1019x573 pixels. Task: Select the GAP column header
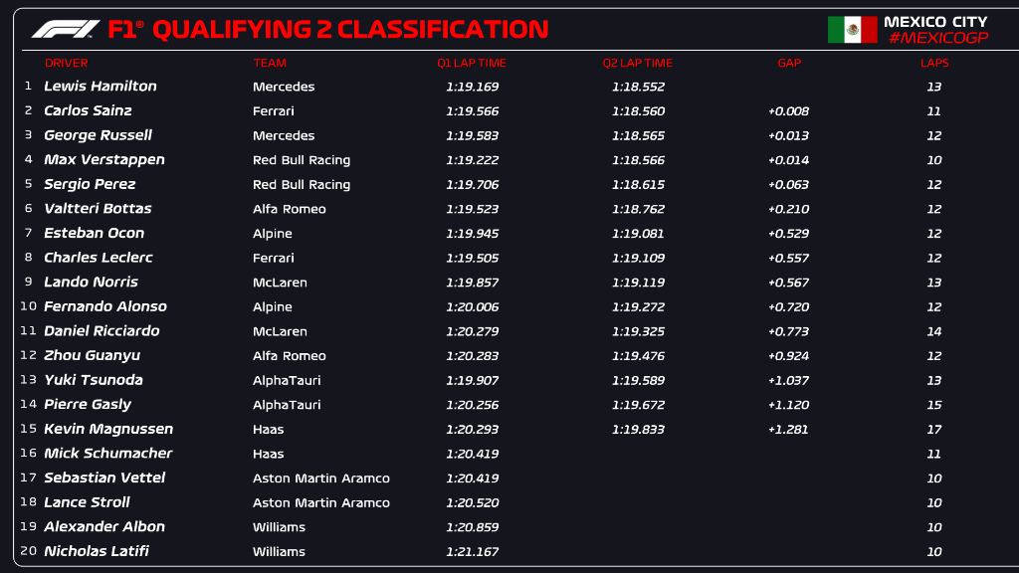point(789,63)
